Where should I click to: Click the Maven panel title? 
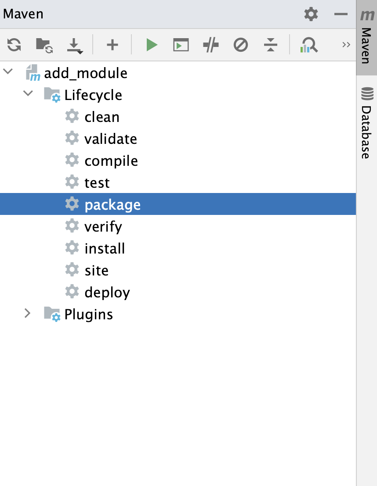click(23, 14)
